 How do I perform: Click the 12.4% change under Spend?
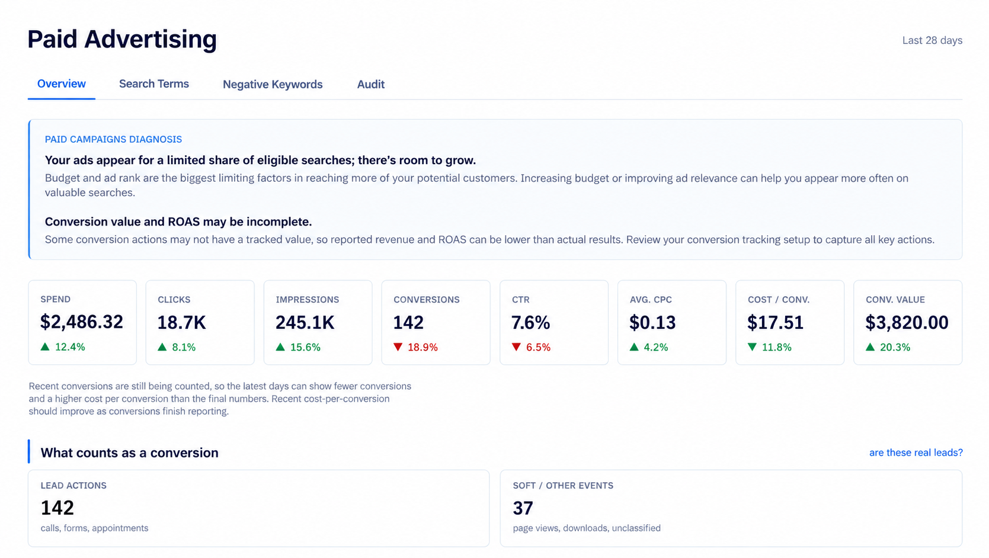(70, 347)
